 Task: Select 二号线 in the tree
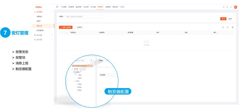[79, 78]
